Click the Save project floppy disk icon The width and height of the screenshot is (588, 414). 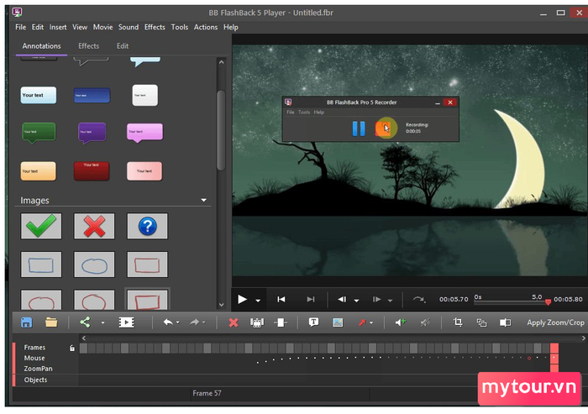[x=26, y=322]
